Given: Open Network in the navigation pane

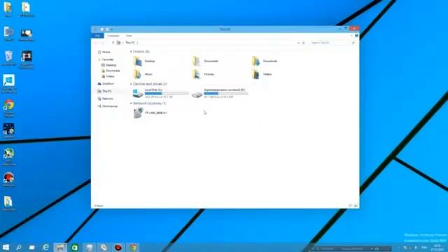Looking at the screenshot, I should coord(106,99).
